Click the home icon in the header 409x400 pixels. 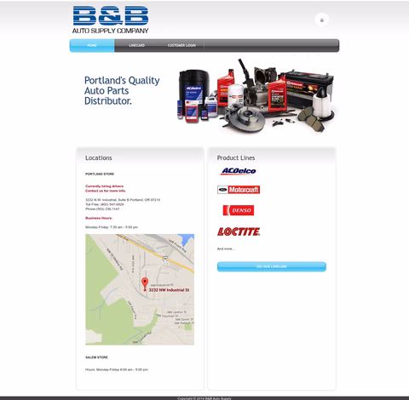point(322,20)
